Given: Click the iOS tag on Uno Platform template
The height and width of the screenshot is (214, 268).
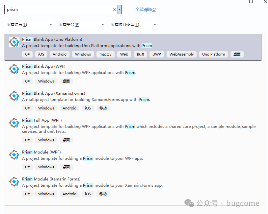Looking at the screenshot, I should pos(41,54).
